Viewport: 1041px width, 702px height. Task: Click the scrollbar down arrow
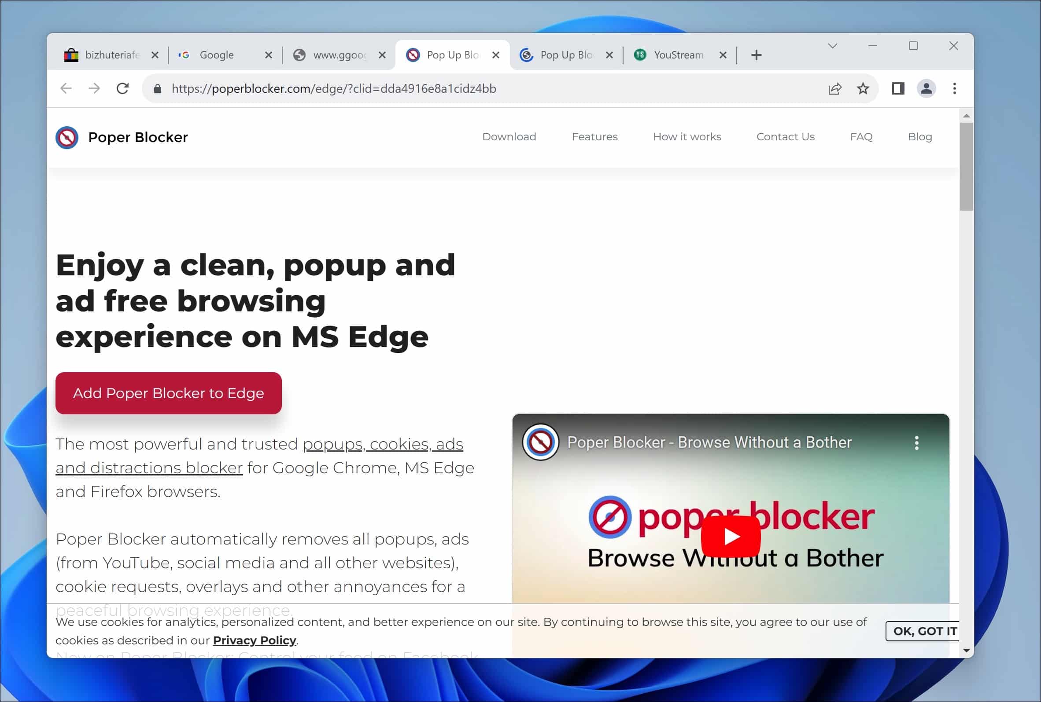[966, 650]
